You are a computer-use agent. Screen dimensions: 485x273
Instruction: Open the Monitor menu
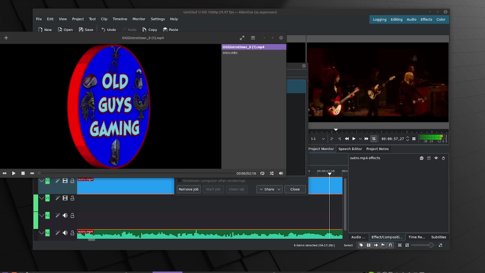tap(139, 19)
